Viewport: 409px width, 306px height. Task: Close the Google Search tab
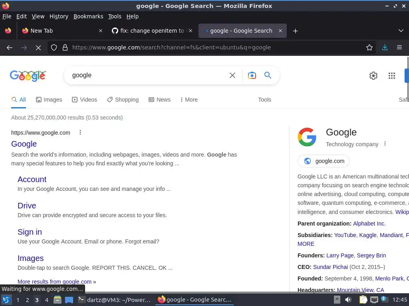pyautogui.click(x=280, y=31)
